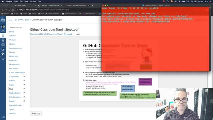The width and height of the screenshot is (213, 120).
Task: Click hidden-eye icon beside Pages
Action: point(24,85)
